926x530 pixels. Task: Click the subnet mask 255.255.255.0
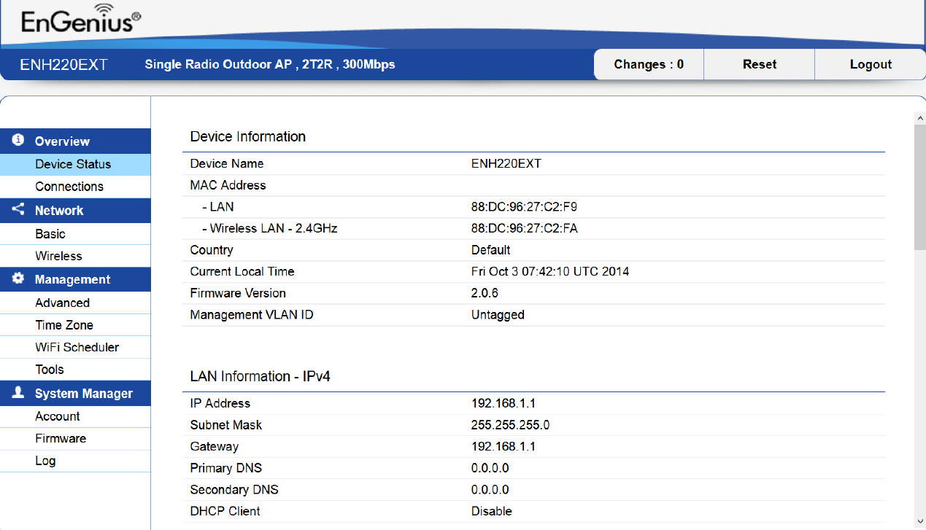tap(510, 425)
